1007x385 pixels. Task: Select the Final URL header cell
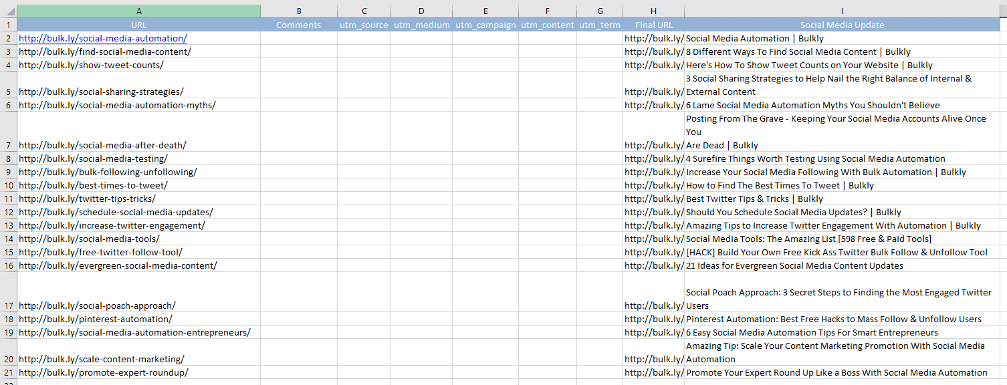tap(653, 25)
